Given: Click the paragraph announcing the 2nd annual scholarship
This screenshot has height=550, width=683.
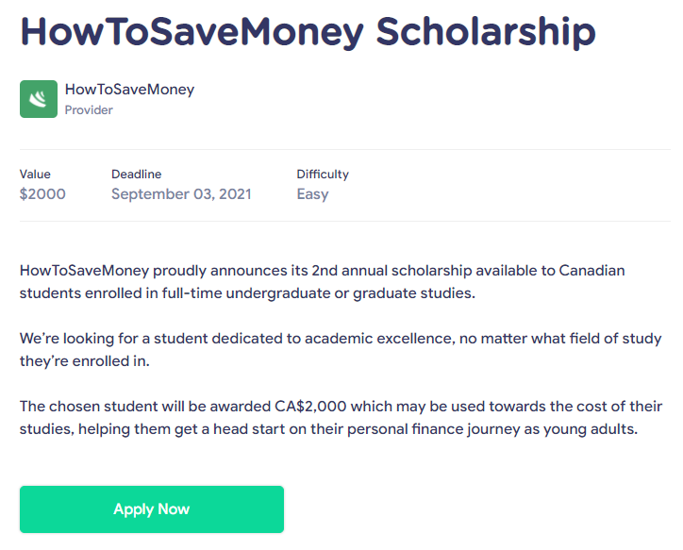Looking at the screenshot, I should pos(322,282).
